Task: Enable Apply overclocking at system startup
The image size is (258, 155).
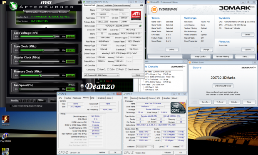Action: click(11, 106)
